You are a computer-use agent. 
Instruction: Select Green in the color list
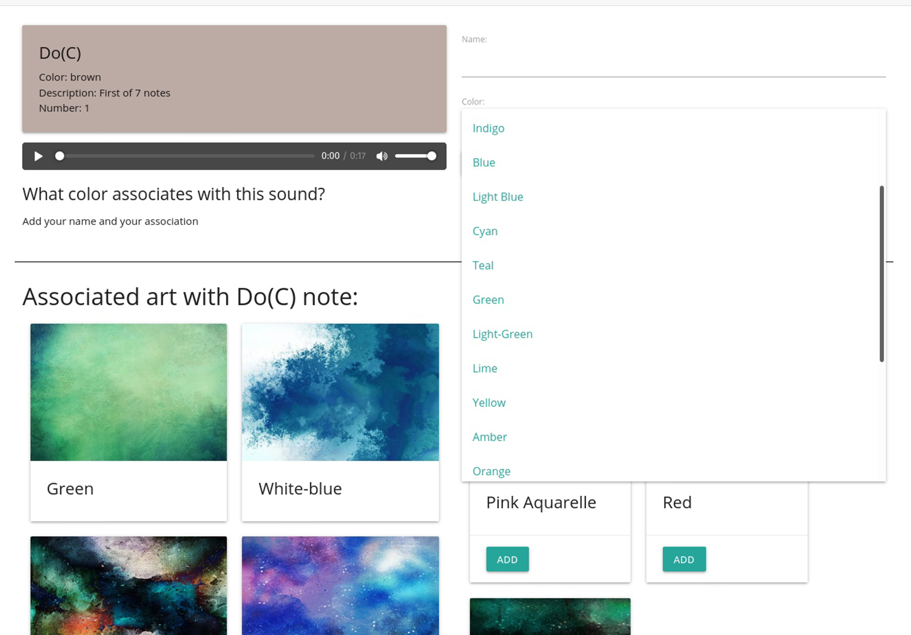[x=673, y=300]
